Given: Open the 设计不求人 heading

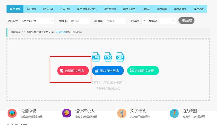Looking at the screenshot, I should (x=85, y=111).
